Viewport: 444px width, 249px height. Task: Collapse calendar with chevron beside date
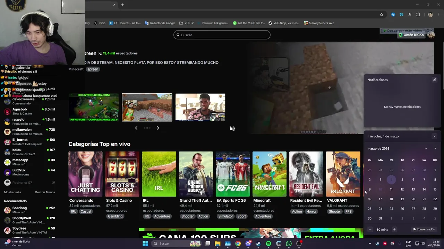click(434, 136)
